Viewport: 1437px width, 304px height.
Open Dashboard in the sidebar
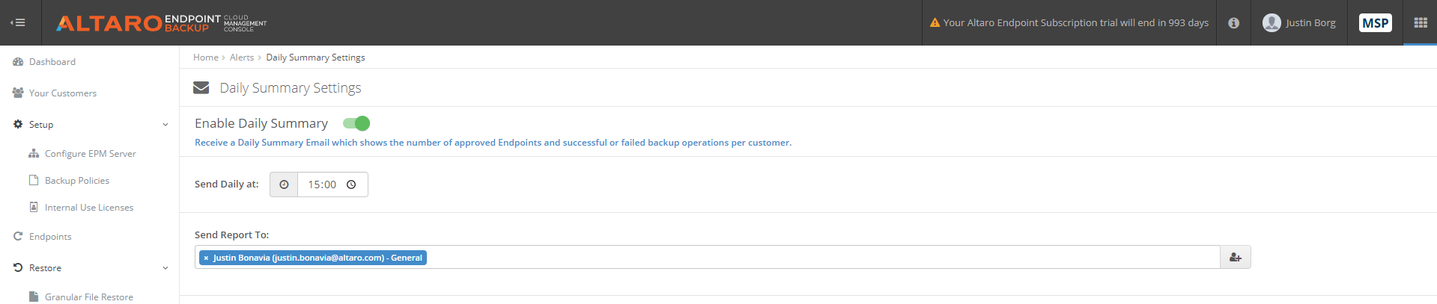click(x=52, y=62)
